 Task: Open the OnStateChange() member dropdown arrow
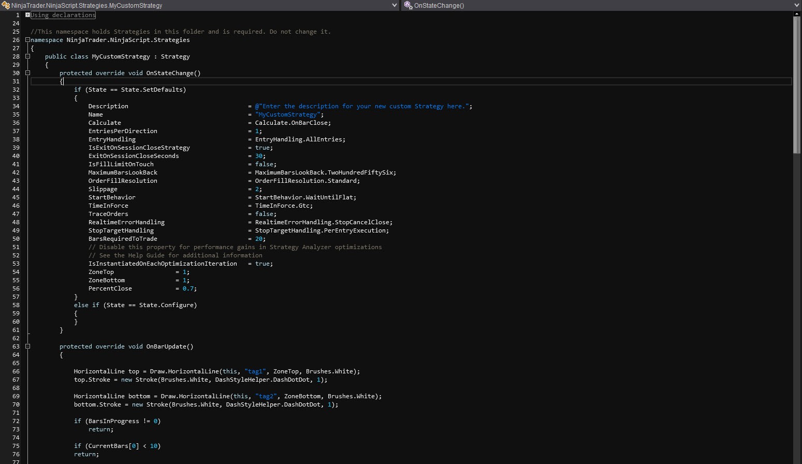(797, 5)
